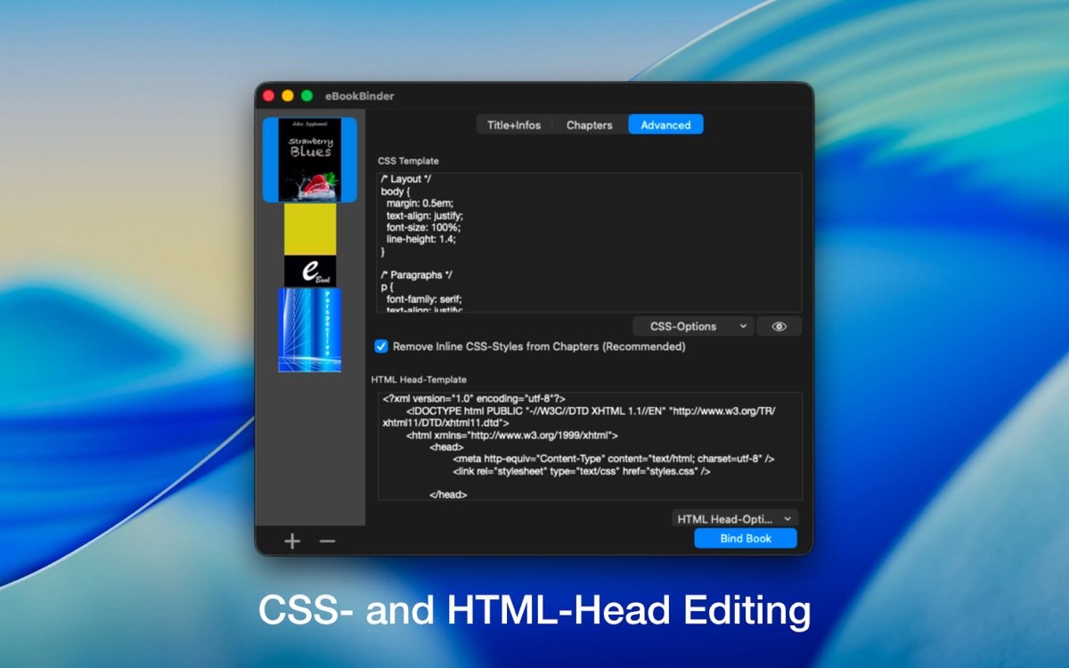
Task: Preview CSS with the eye button
Action: tap(779, 327)
